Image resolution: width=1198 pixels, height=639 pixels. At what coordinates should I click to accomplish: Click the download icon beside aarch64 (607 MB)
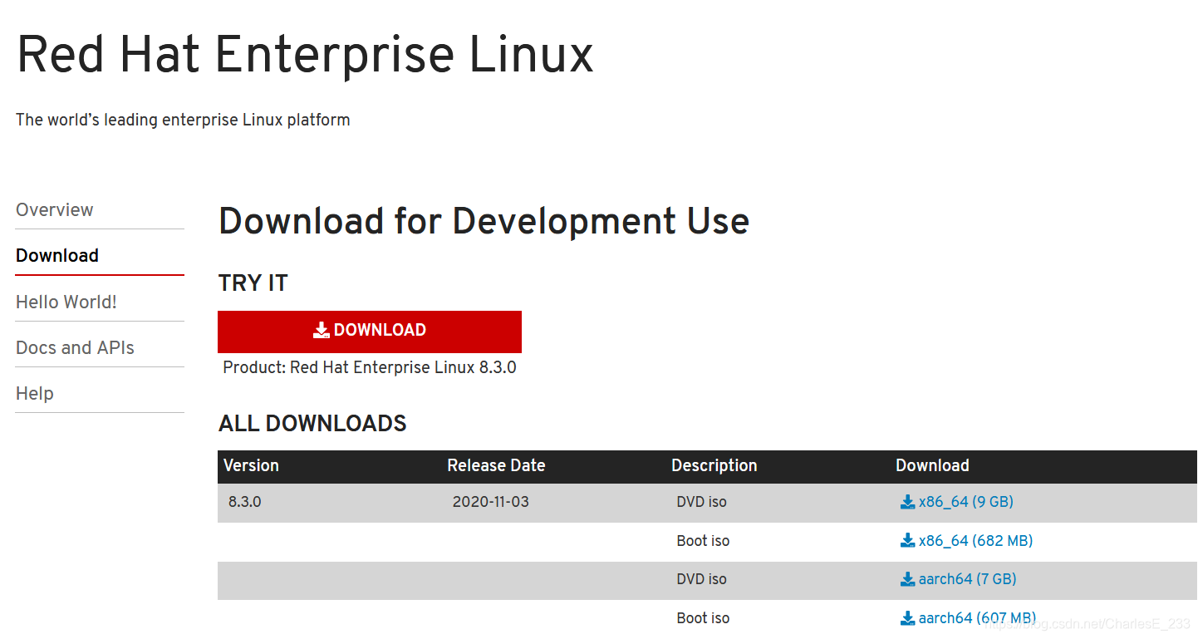click(906, 618)
